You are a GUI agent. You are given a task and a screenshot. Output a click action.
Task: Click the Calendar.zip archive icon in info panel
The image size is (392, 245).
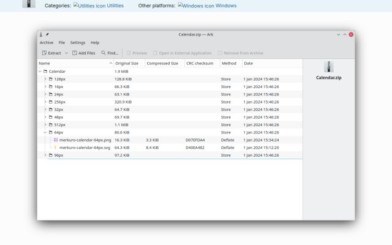(328, 67)
